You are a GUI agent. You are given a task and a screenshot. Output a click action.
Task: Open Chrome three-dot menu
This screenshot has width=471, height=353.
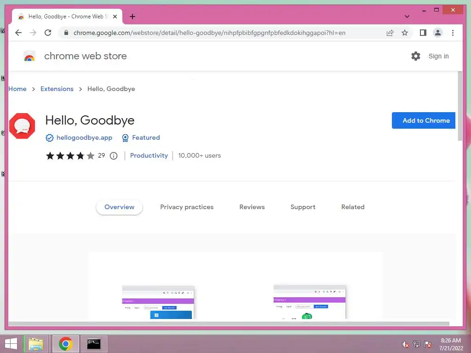pos(453,33)
